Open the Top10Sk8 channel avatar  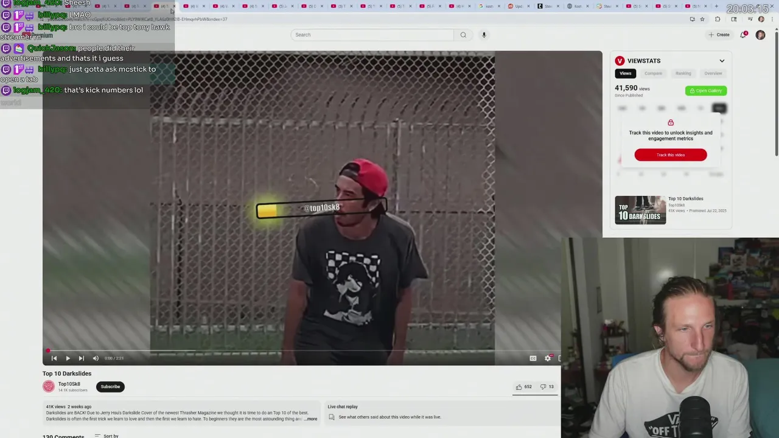(48, 386)
